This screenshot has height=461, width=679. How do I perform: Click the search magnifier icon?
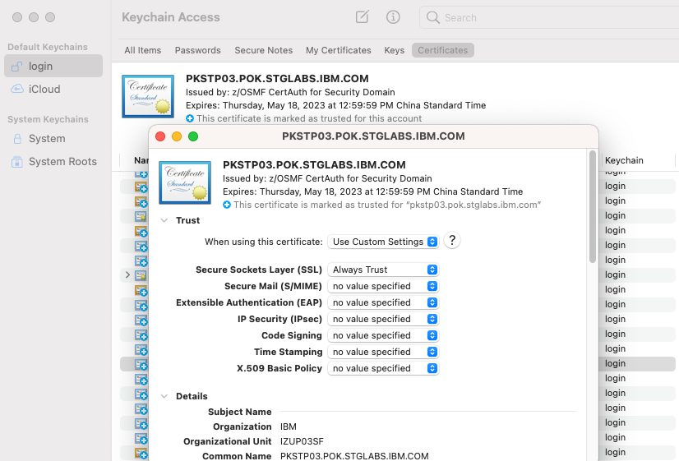432,17
